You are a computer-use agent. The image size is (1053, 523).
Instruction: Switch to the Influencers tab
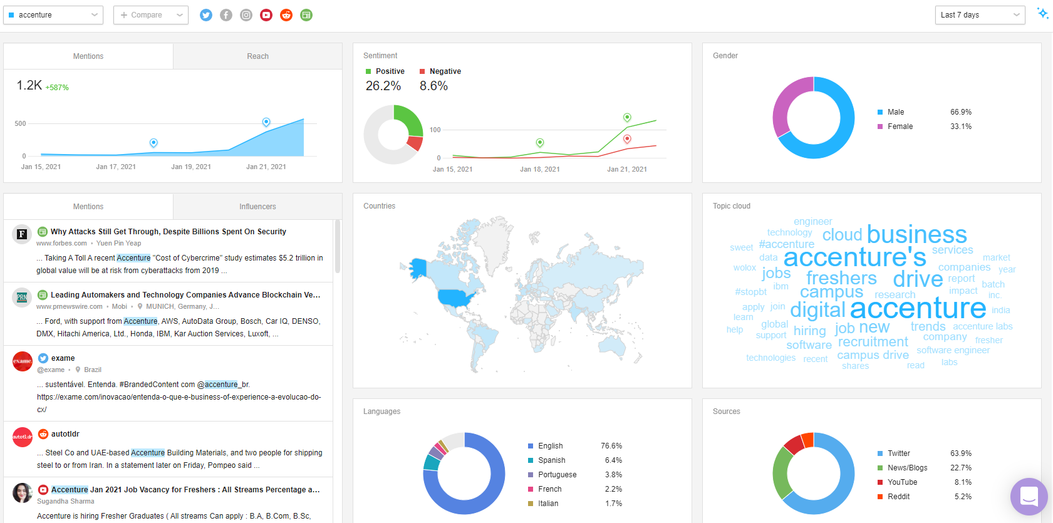pyautogui.click(x=257, y=207)
